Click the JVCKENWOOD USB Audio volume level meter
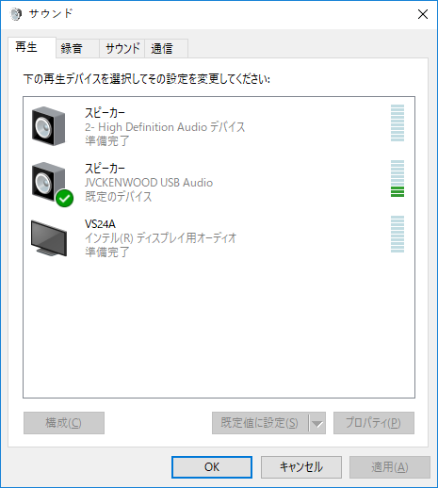 point(397,179)
